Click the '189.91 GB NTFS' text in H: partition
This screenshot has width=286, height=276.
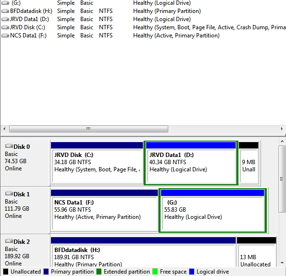(74, 257)
